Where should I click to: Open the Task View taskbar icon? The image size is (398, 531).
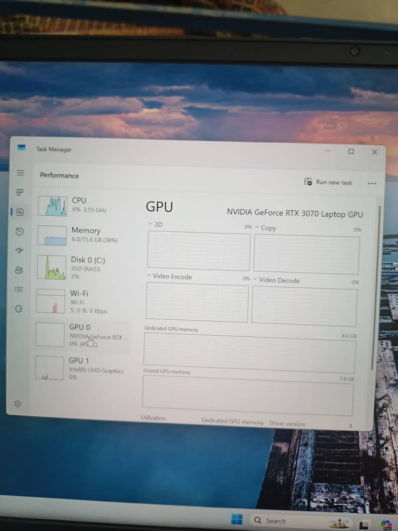[x=364, y=525]
